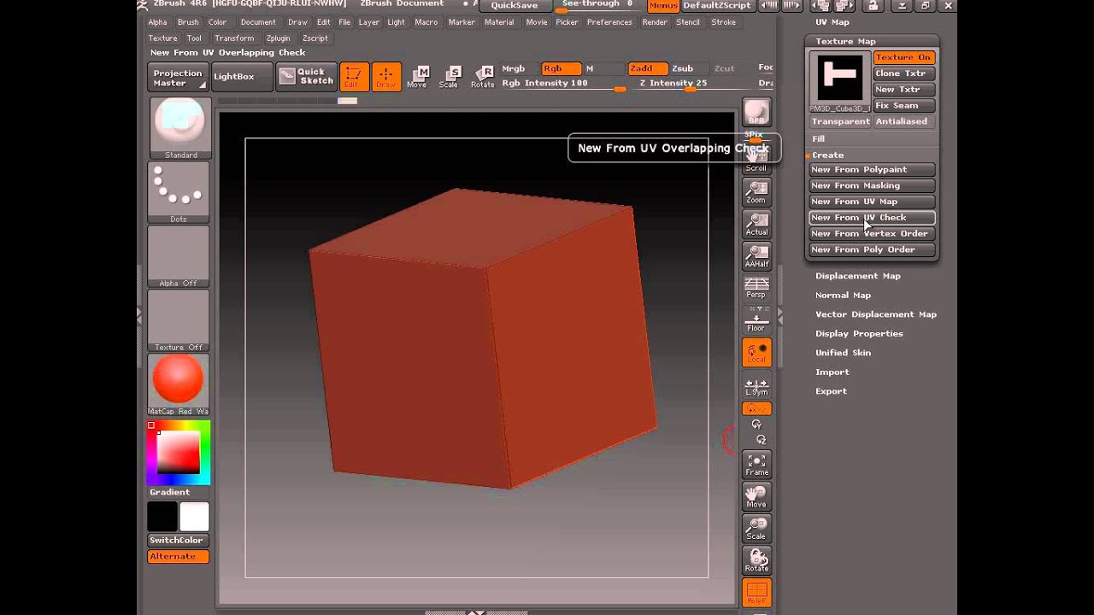This screenshot has width=1094, height=615.
Task: Click the lock interface icon in title bar
Action: 873,6
